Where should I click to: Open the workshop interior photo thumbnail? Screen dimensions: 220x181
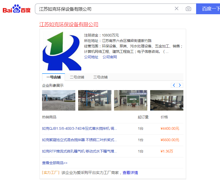point(95,100)
